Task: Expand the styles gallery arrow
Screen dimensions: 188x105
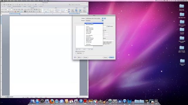Action: pyautogui.click(x=67, y=10)
